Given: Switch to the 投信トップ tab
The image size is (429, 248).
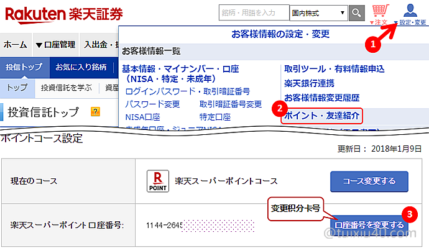Looking at the screenshot, I should click(24, 67).
